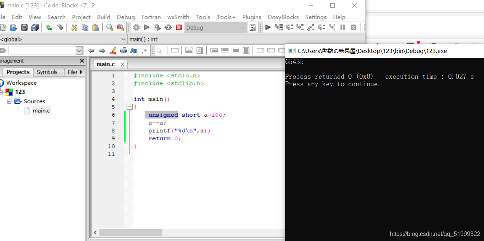Screen dimensions: 484x241
Task: Click the console output value 65435
Action: click(x=294, y=62)
